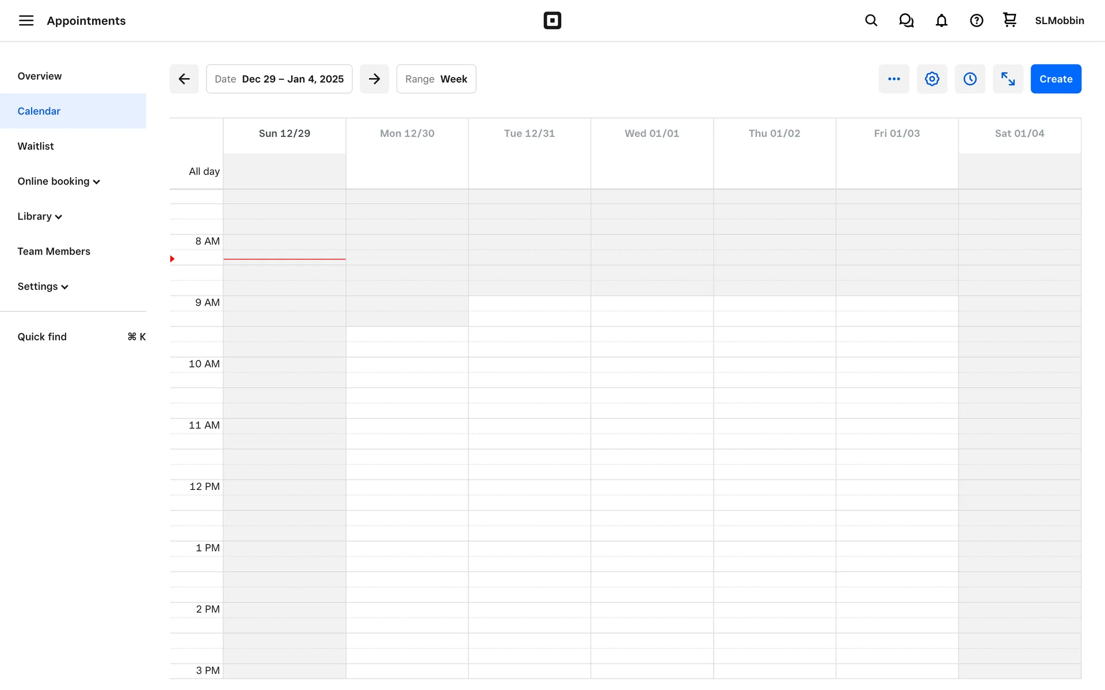Viewport: 1105px width, 690px height.
Task: Select Tuesday 12/31 10 AM slot
Action: click(529, 365)
